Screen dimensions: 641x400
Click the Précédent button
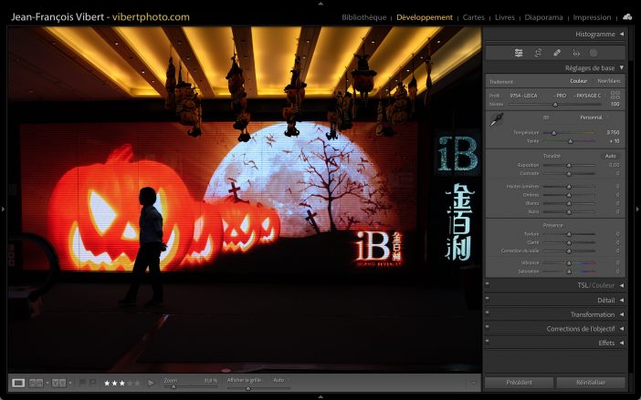click(520, 383)
